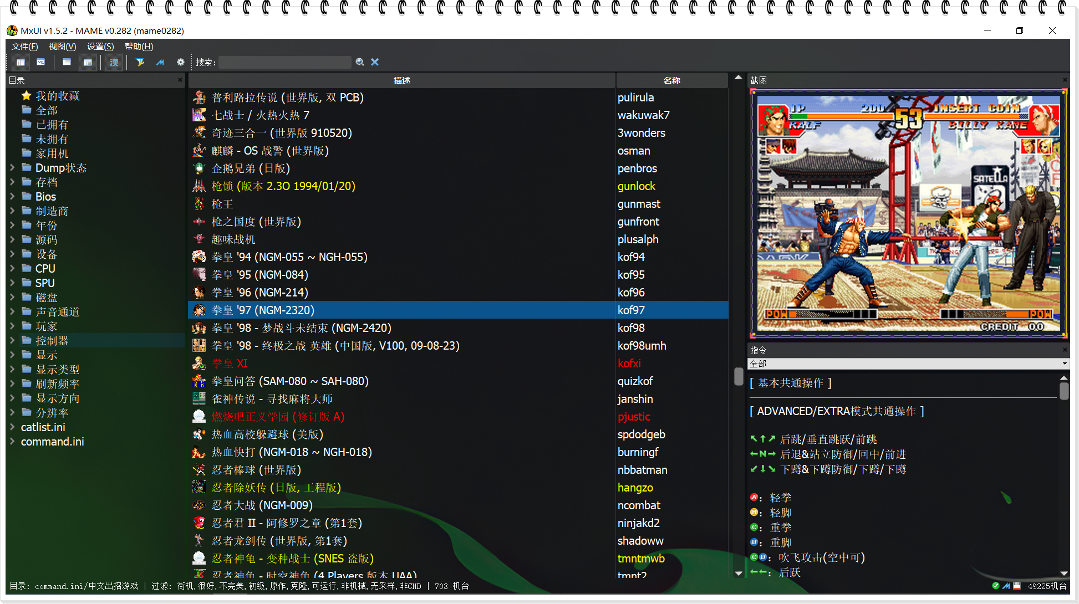Screen dimensions: 1079x604
Task: Star the 我的收藏 favorites entry
Action: pyautogui.click(x=27, y=95)
